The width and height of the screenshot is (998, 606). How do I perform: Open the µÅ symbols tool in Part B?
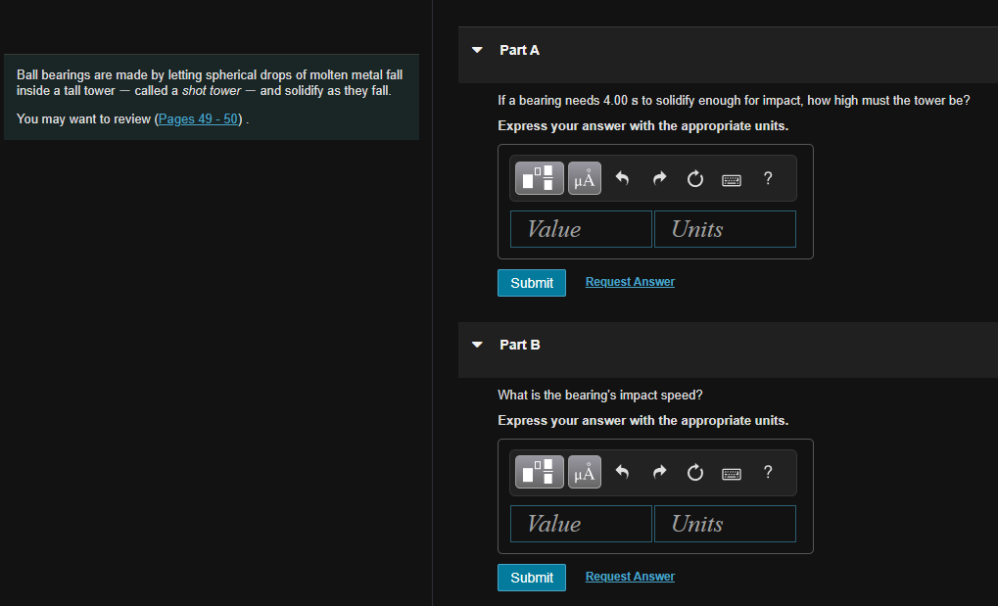point(585,472)
